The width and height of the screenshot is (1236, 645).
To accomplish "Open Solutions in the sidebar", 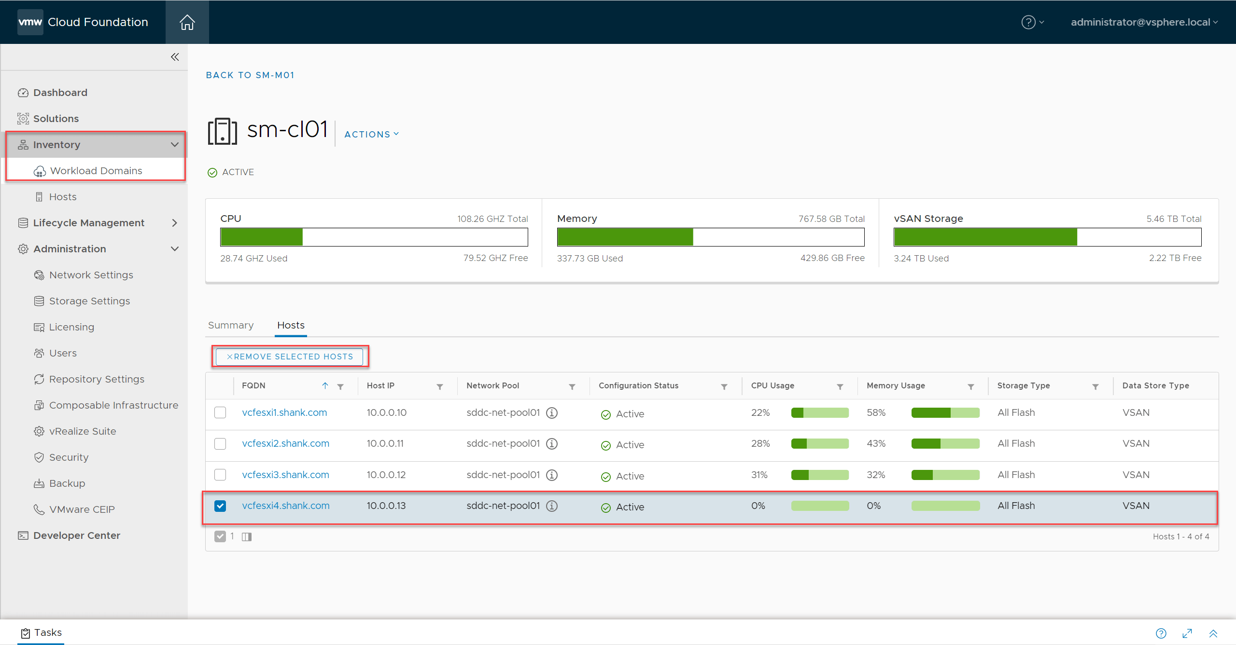I will point(56,119).
